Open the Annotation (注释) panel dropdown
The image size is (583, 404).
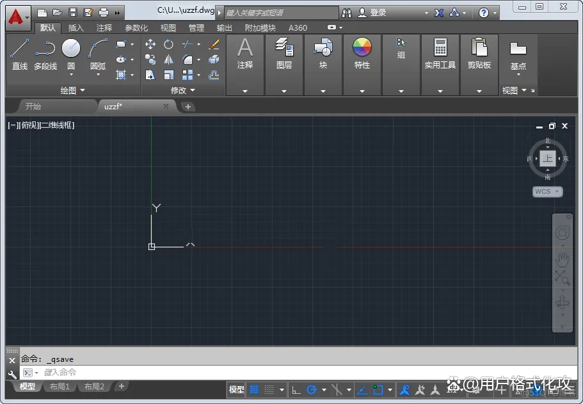pyautogui.click(x=245, y=91)
